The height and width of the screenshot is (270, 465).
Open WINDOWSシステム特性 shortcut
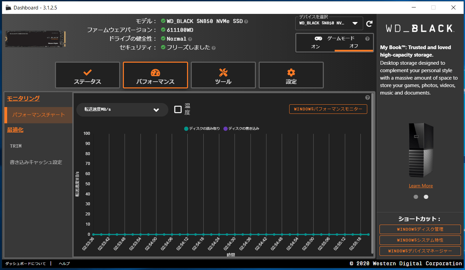420,240
